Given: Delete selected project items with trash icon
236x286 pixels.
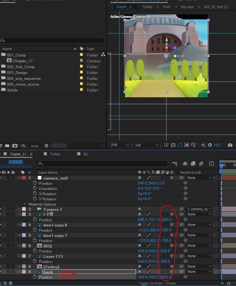Looking at the screenshot, I should 47,145.
